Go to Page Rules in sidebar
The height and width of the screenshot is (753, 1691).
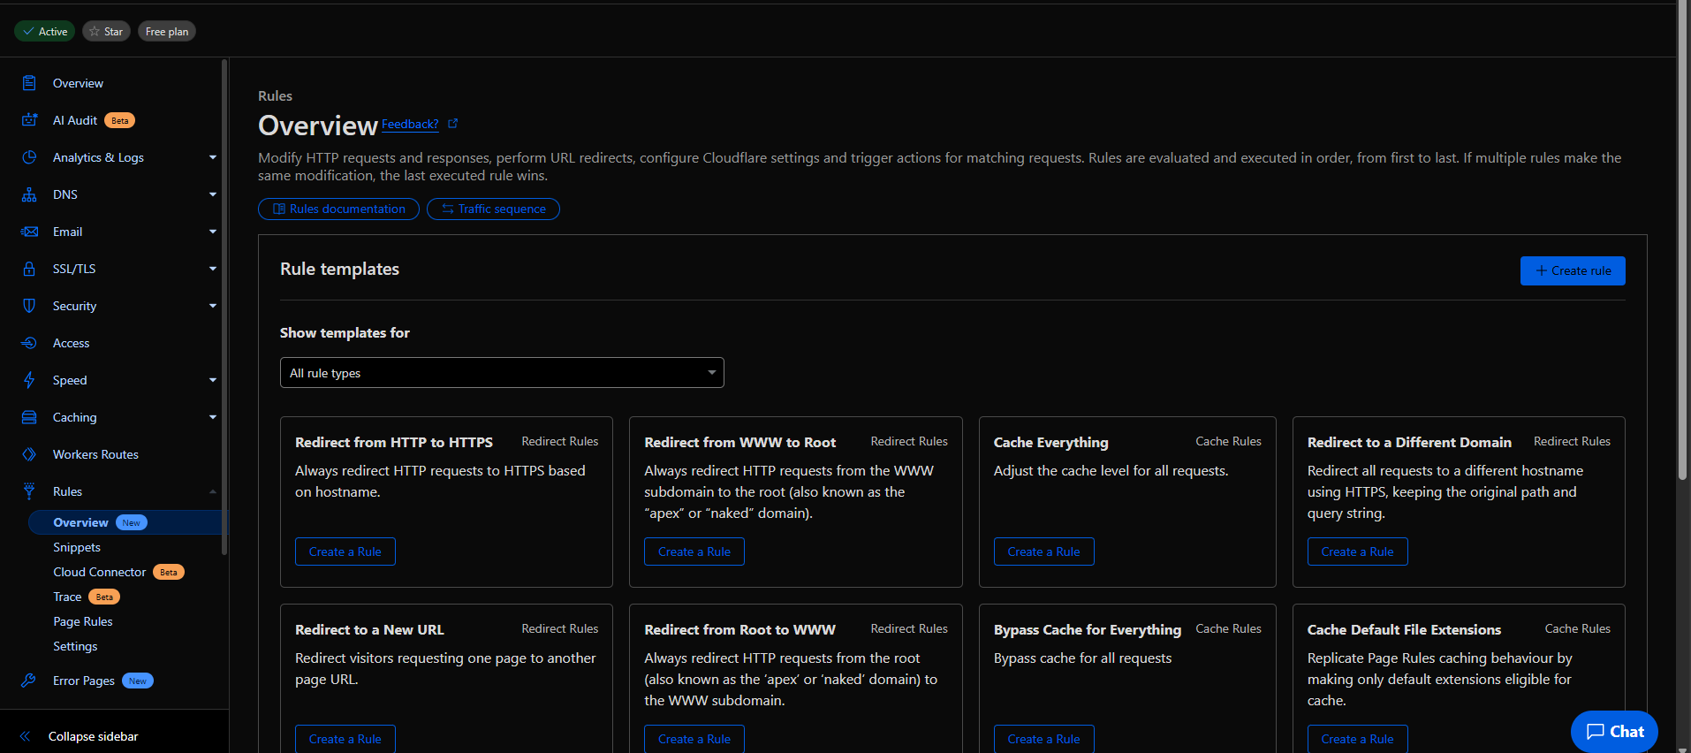point(83,621)
